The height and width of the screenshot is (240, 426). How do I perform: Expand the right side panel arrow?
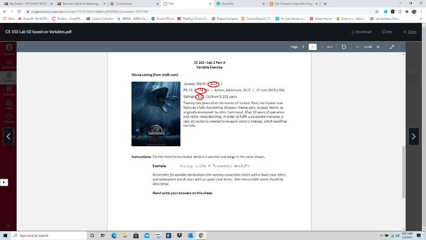coord(413,137)
